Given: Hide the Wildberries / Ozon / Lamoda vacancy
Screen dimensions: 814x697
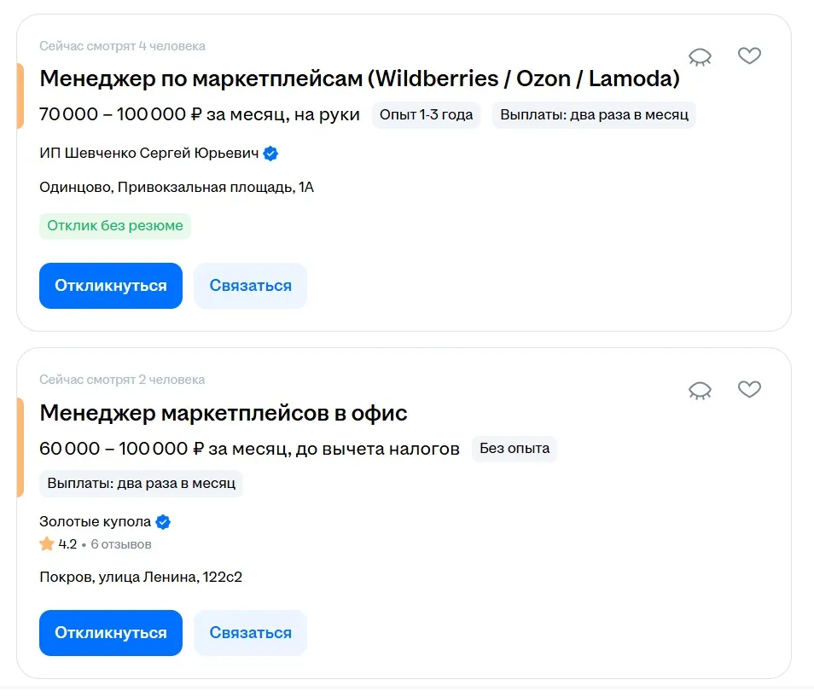Looking at the screenshot, I should (x=700, y=57).
